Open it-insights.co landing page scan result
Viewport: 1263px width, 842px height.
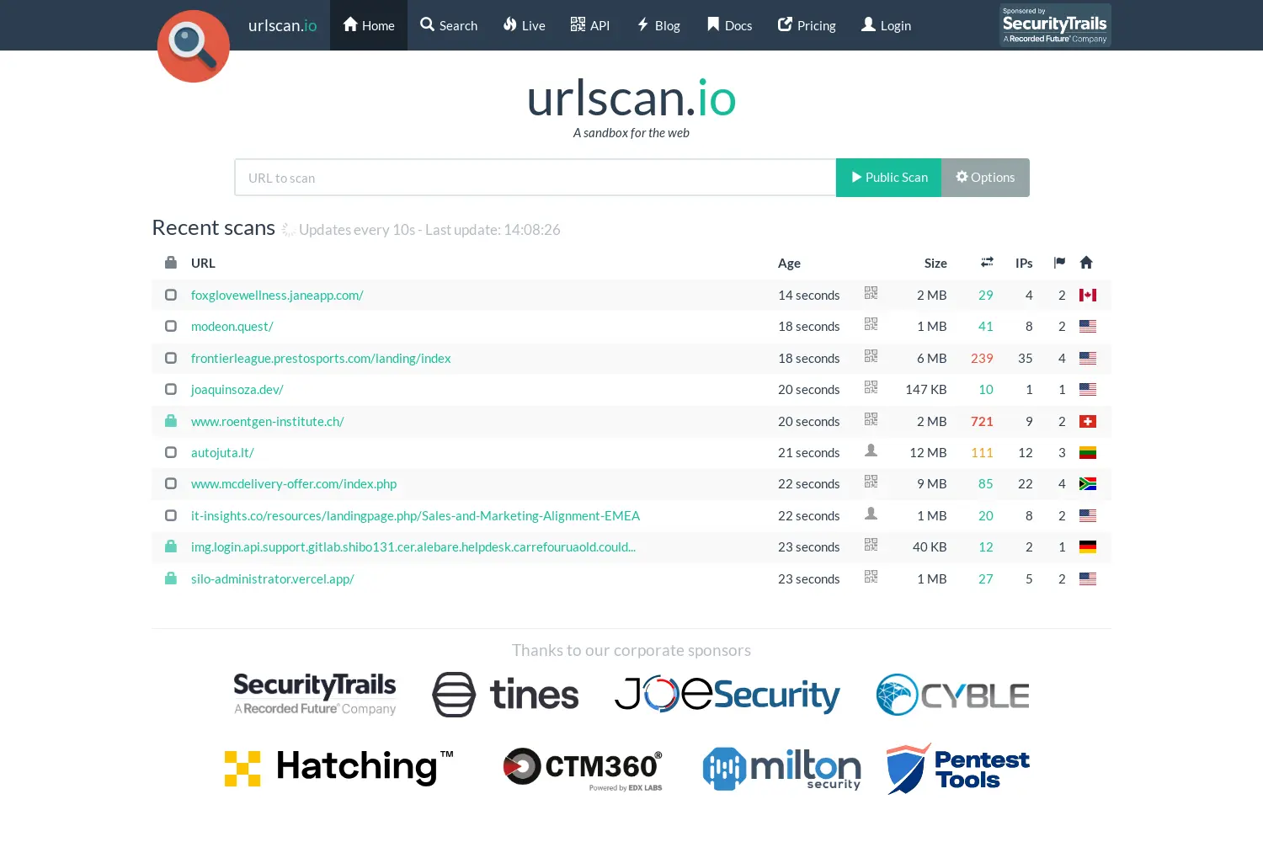415,515
